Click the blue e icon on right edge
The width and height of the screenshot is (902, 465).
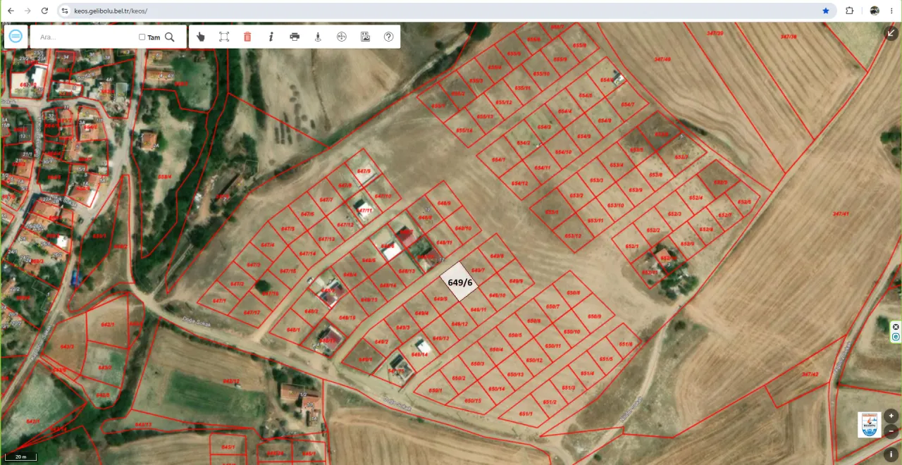tap(896, 337)
